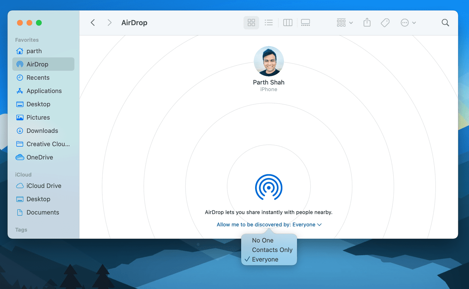The width and height of the screenshot is (469, 289).
Task: Click the blue AirDrop radar icon
Action: (x=269, y=187)
